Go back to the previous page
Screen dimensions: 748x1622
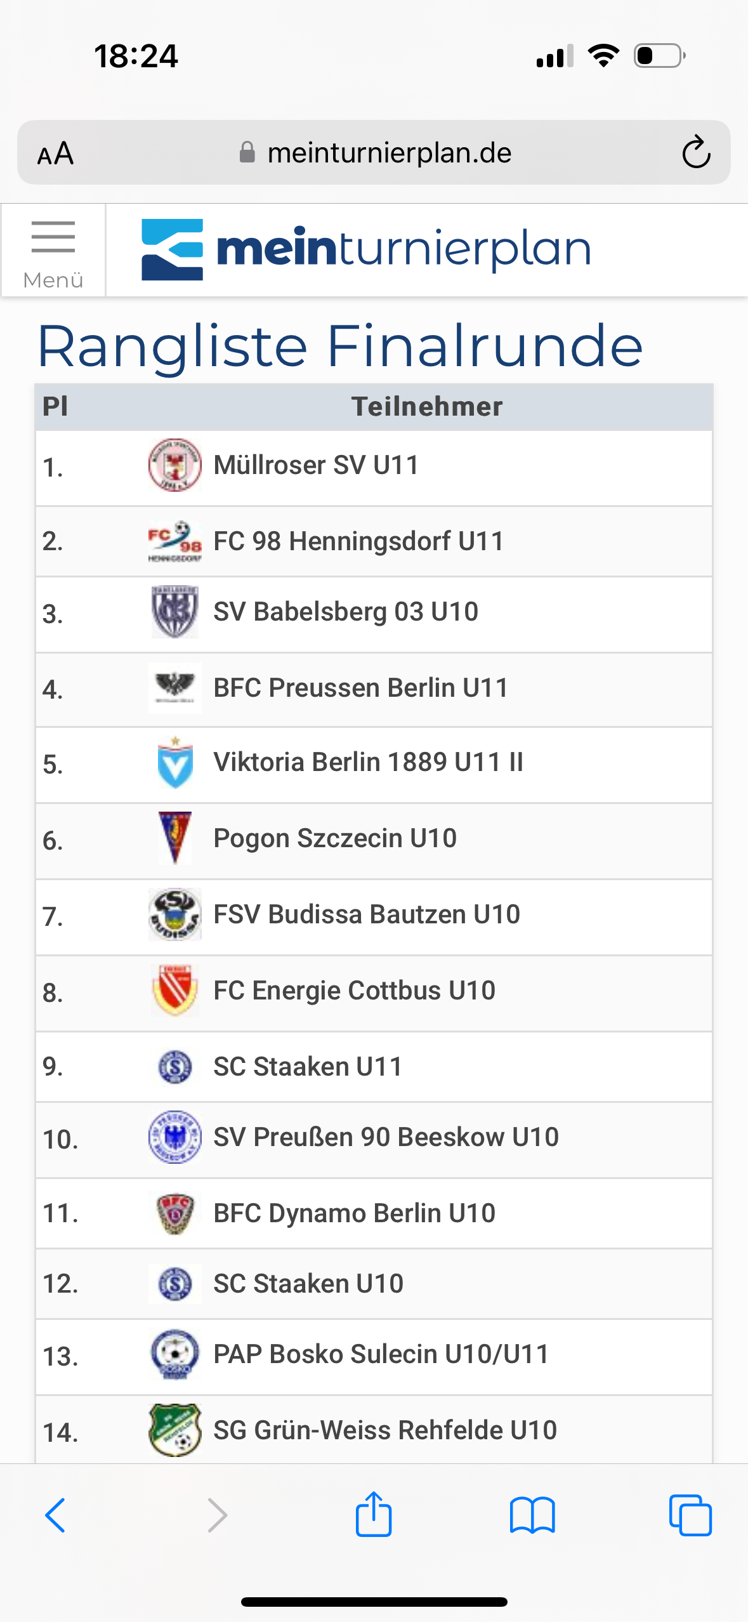[x=56, y=1515]
